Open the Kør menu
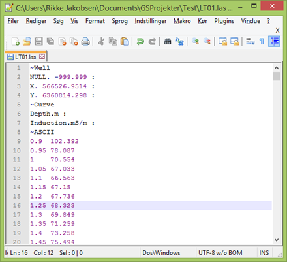This screenshot has width=287, height=262. tap(202, 21)
